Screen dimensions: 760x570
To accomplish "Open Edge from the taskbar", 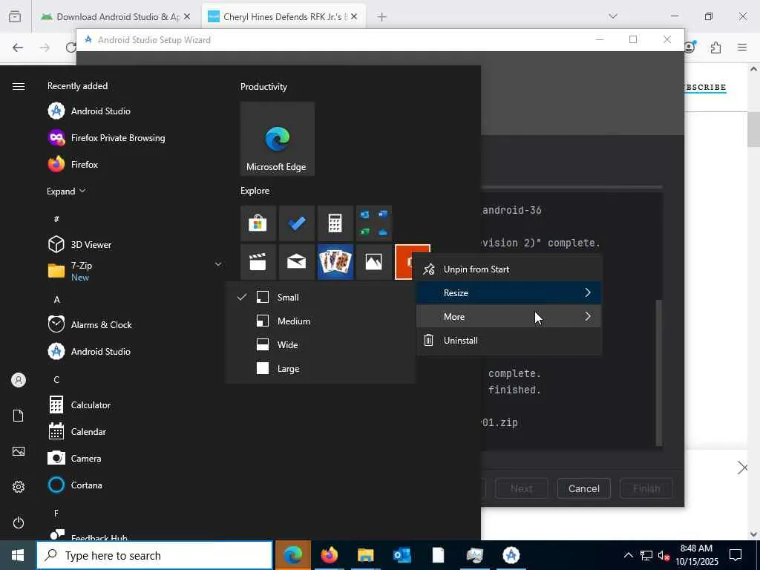I will [292, 555].
